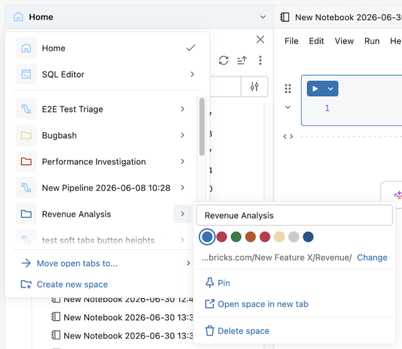
Task: Select the Revenue Analysis space row
Action: point(103,214)
